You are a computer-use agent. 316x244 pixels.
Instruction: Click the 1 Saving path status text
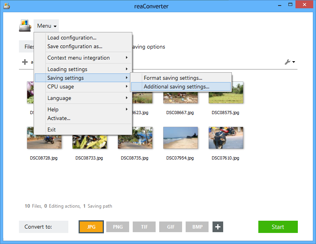coord(98,206)
